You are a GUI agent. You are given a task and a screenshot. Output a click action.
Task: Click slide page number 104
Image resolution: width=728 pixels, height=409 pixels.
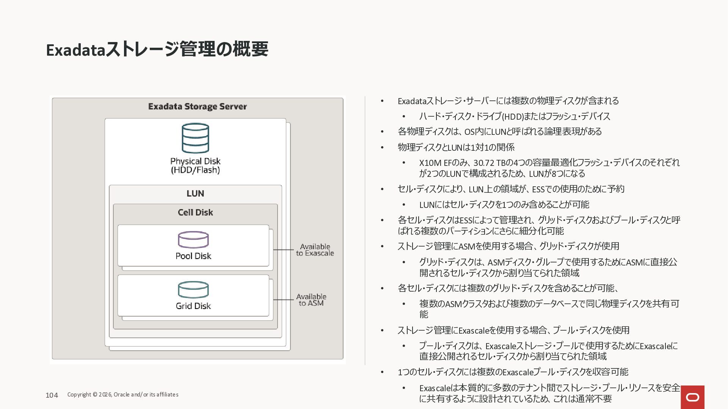(x=52, y=395)
